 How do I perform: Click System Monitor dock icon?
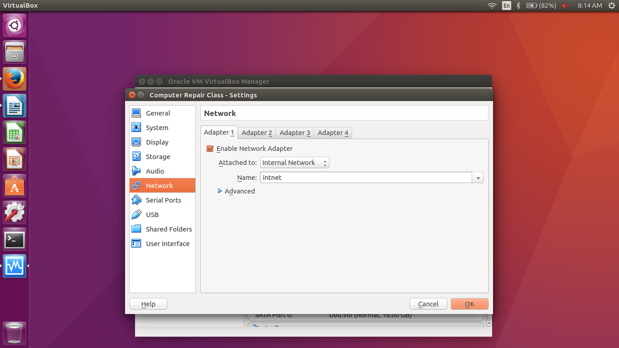pyautogui.click(x=15, y=266)
